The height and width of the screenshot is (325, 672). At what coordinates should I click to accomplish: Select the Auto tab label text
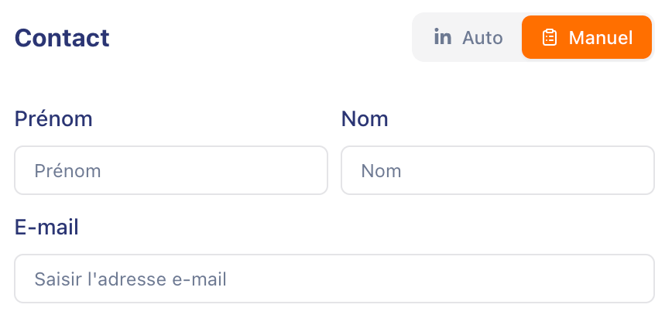pos(482,37)
